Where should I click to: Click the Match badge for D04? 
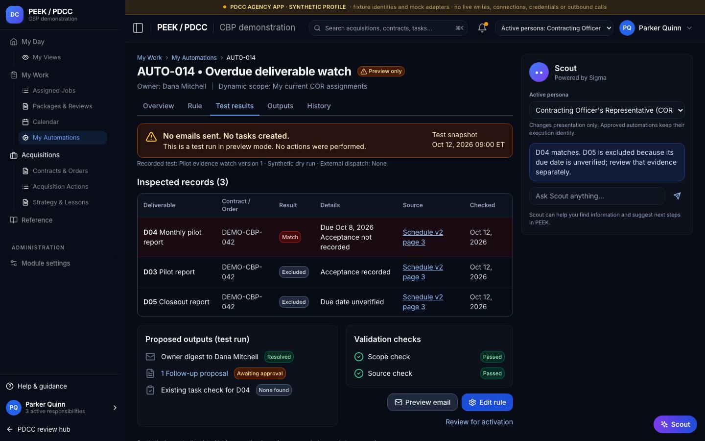[290, 237]
